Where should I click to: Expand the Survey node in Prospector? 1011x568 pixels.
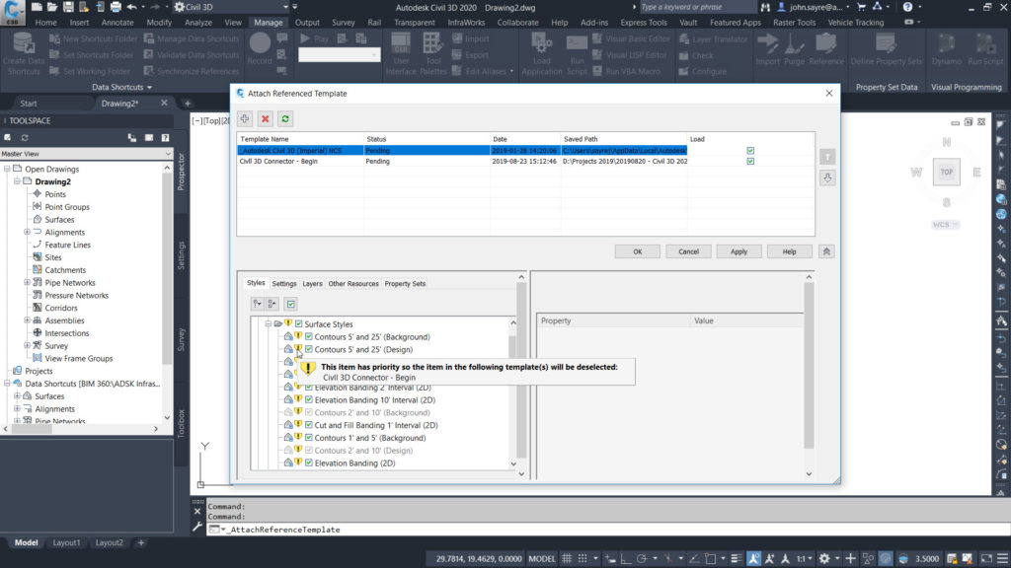coord(27,346)
